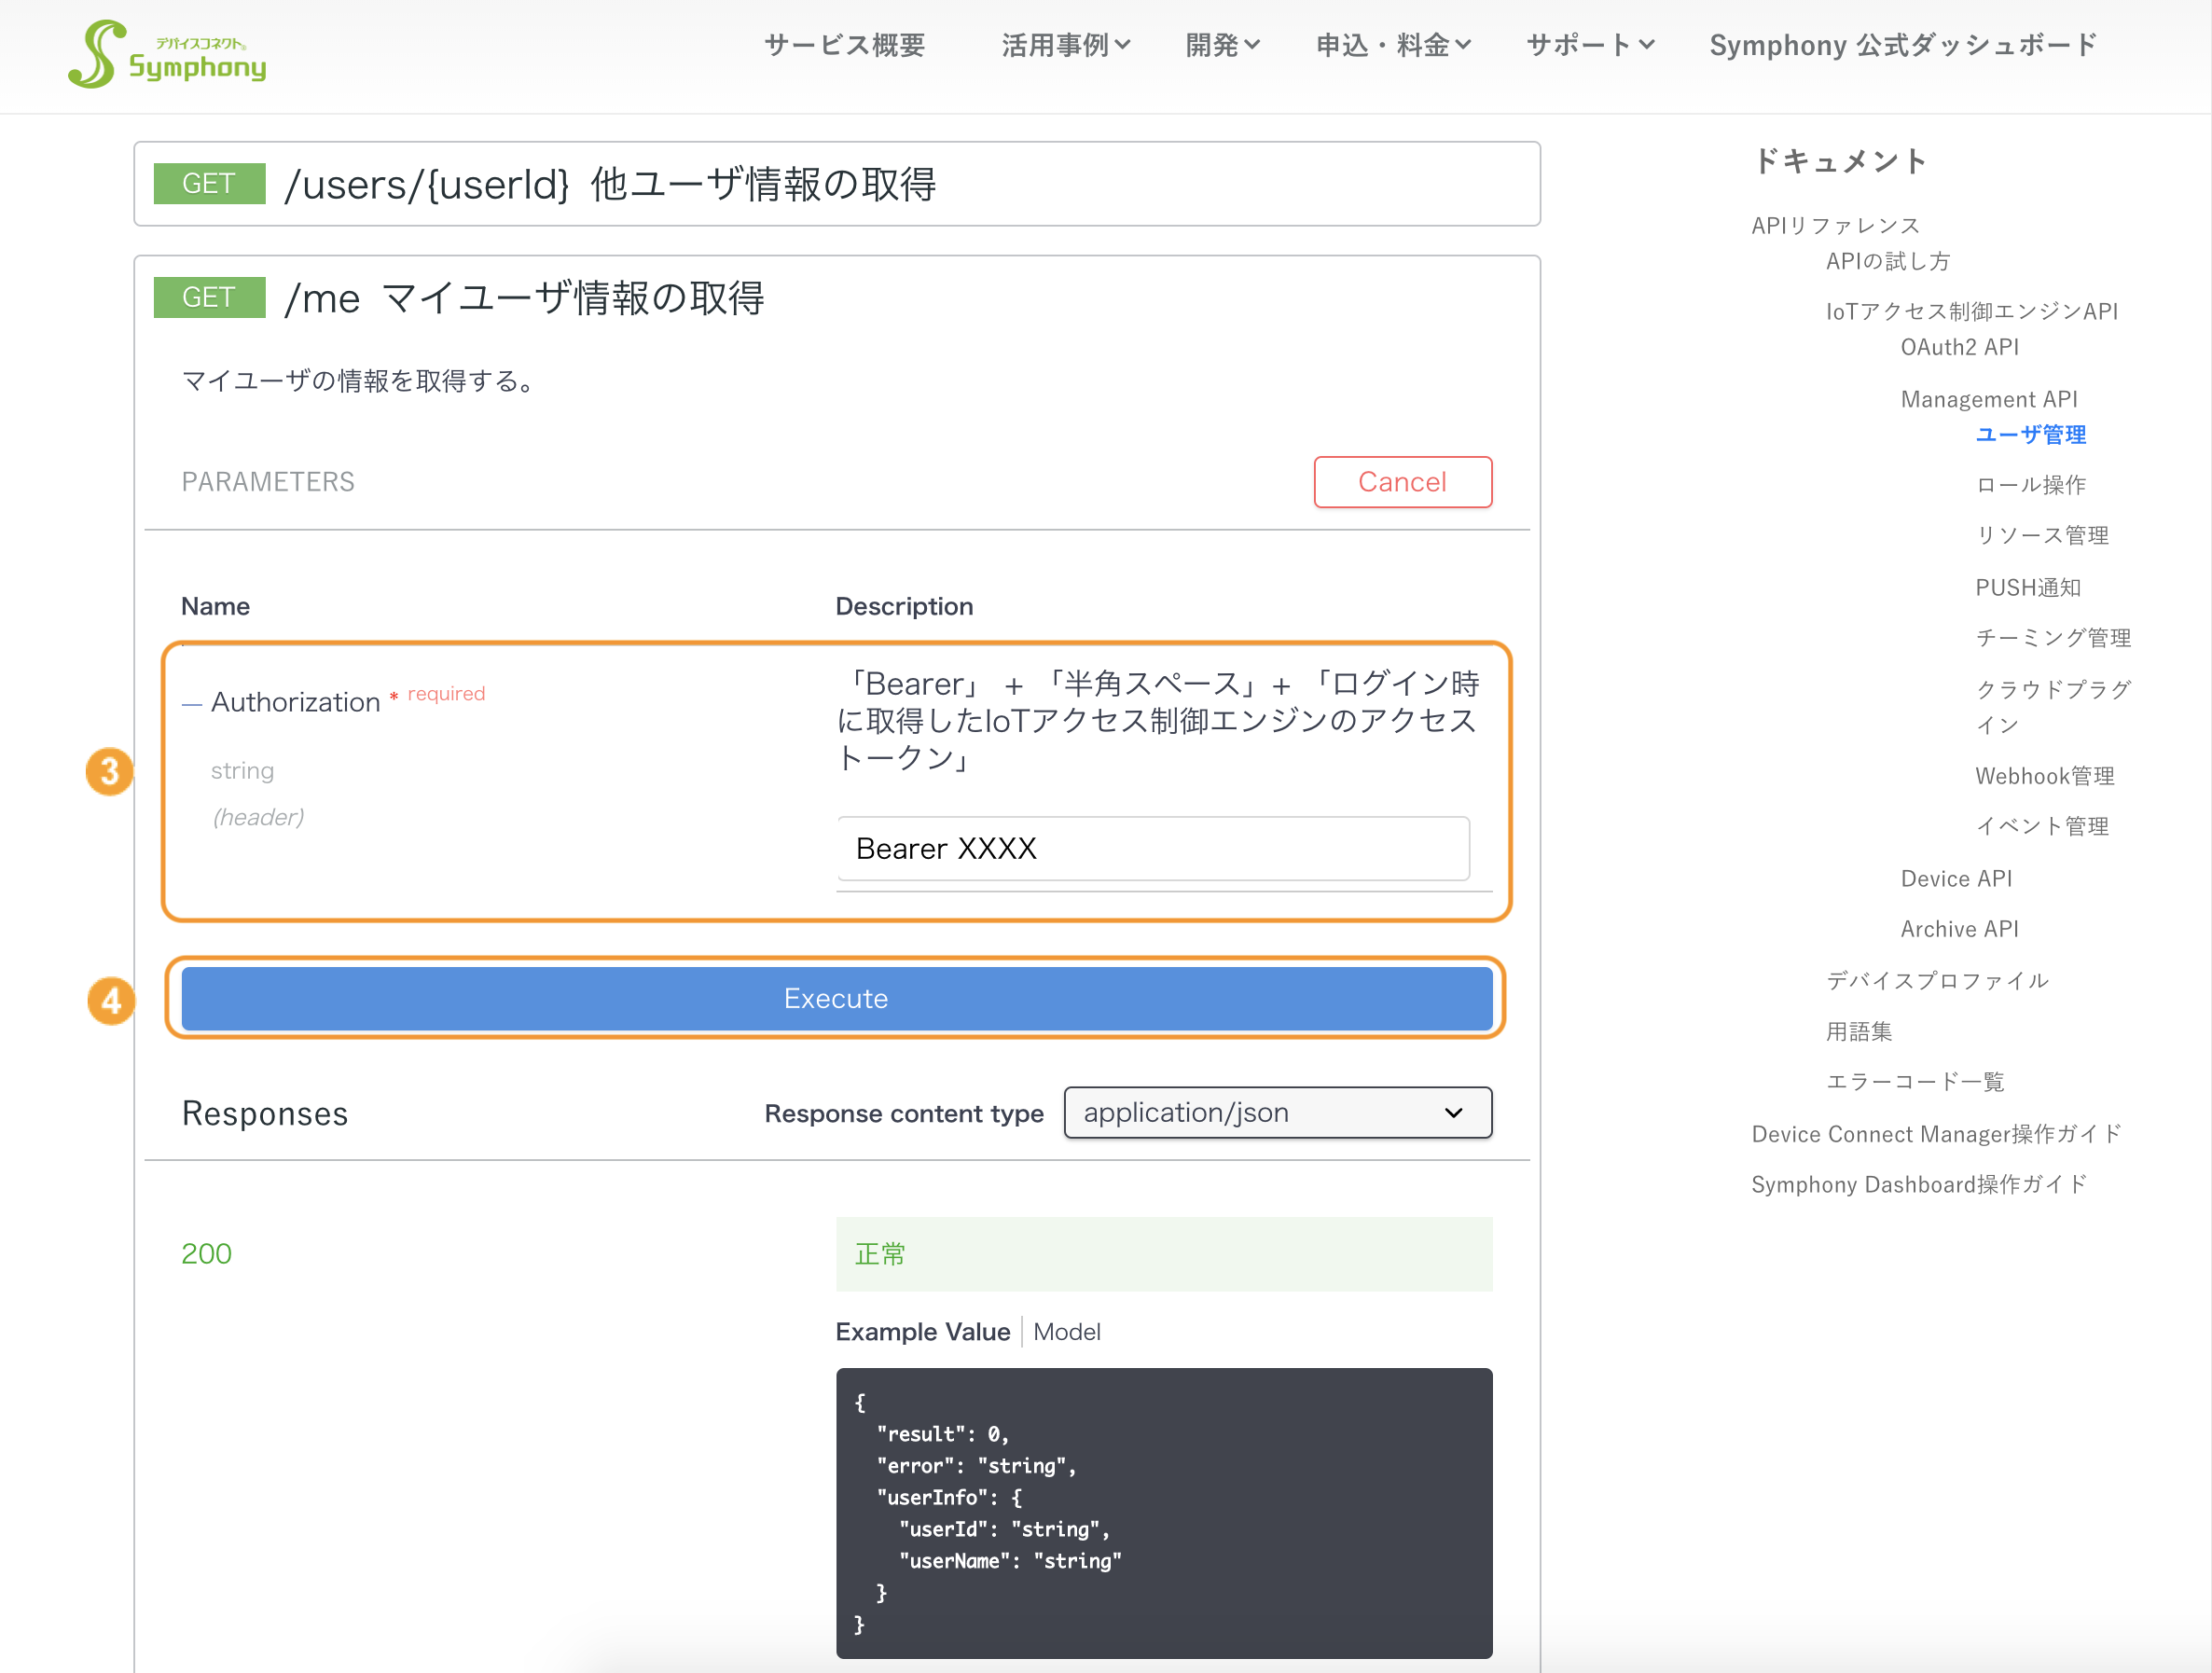This screenshot has width=2212, height=1673.
Task: Open リソース管理 sidebar link
Action: (2042, 535)
